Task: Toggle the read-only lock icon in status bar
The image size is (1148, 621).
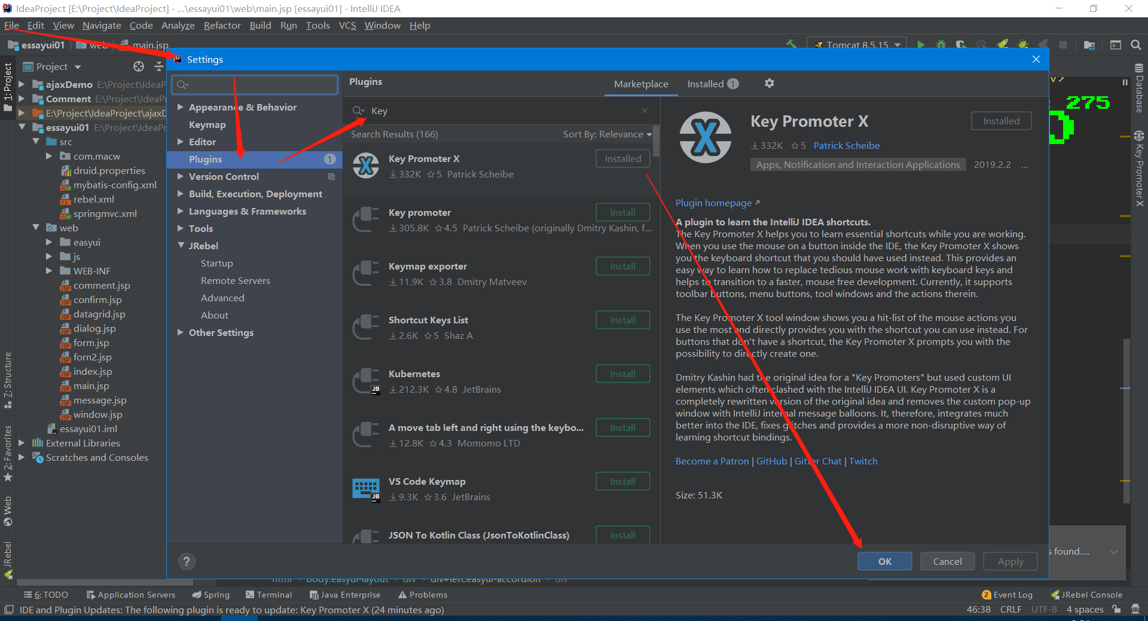Action: [1116, 610]
